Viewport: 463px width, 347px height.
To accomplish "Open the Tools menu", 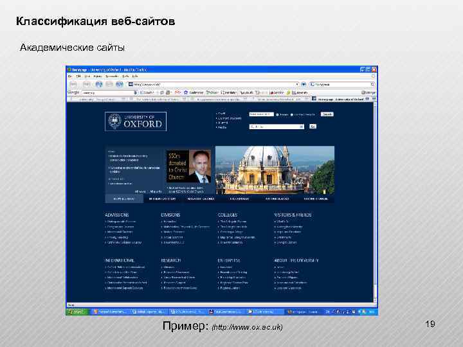I will (125, 76).
